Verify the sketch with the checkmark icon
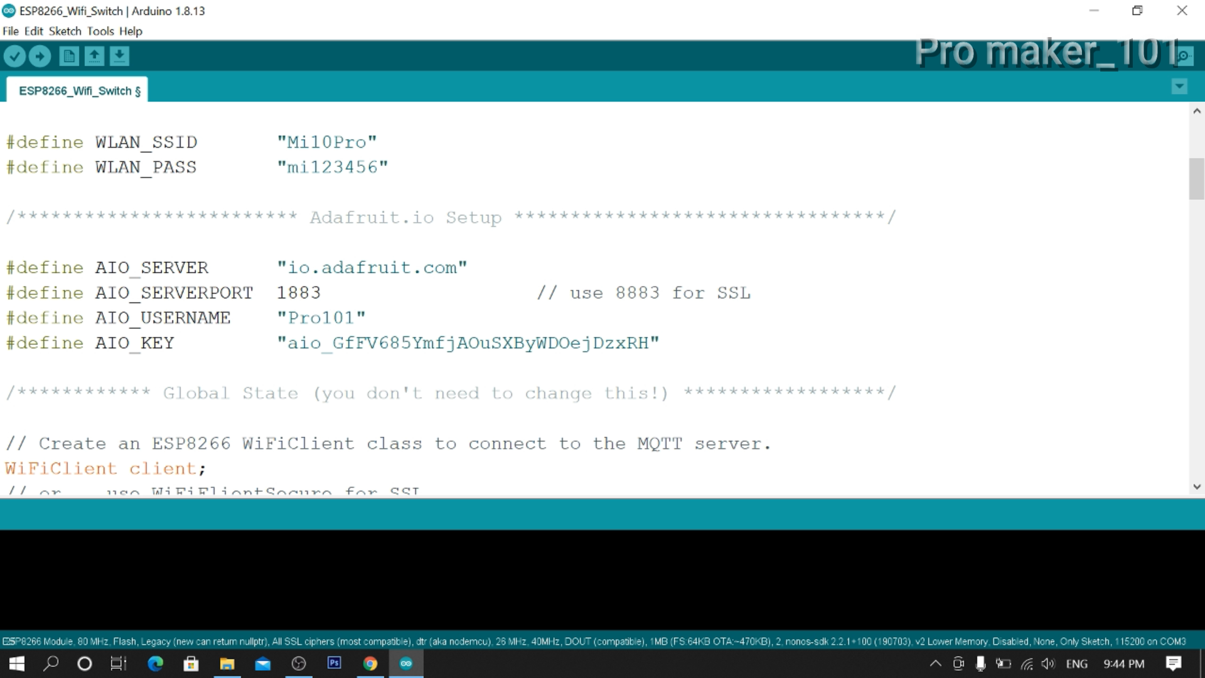 coord(14,56)
